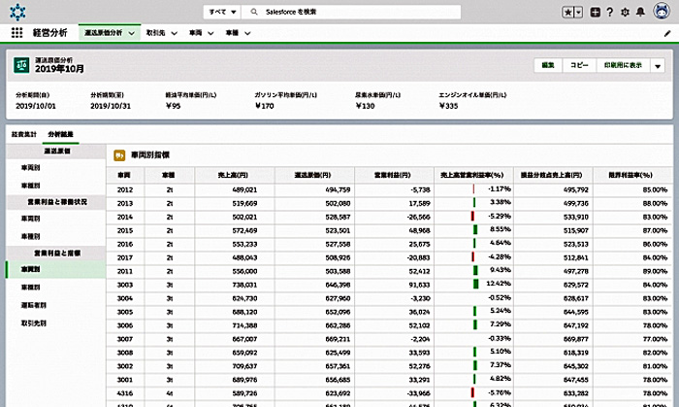Click the コピー button
Viewport: 679px width, 407px height.
579,65
